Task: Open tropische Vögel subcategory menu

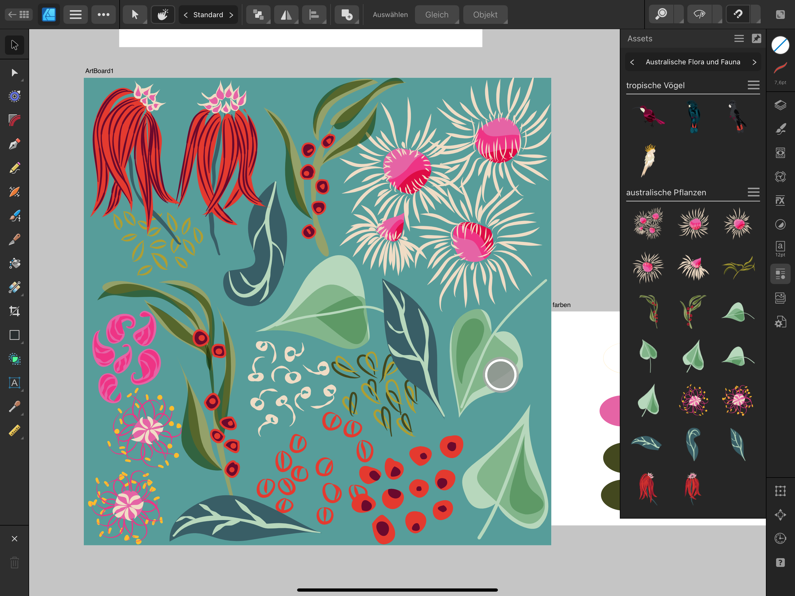Action: click(753, 85)
